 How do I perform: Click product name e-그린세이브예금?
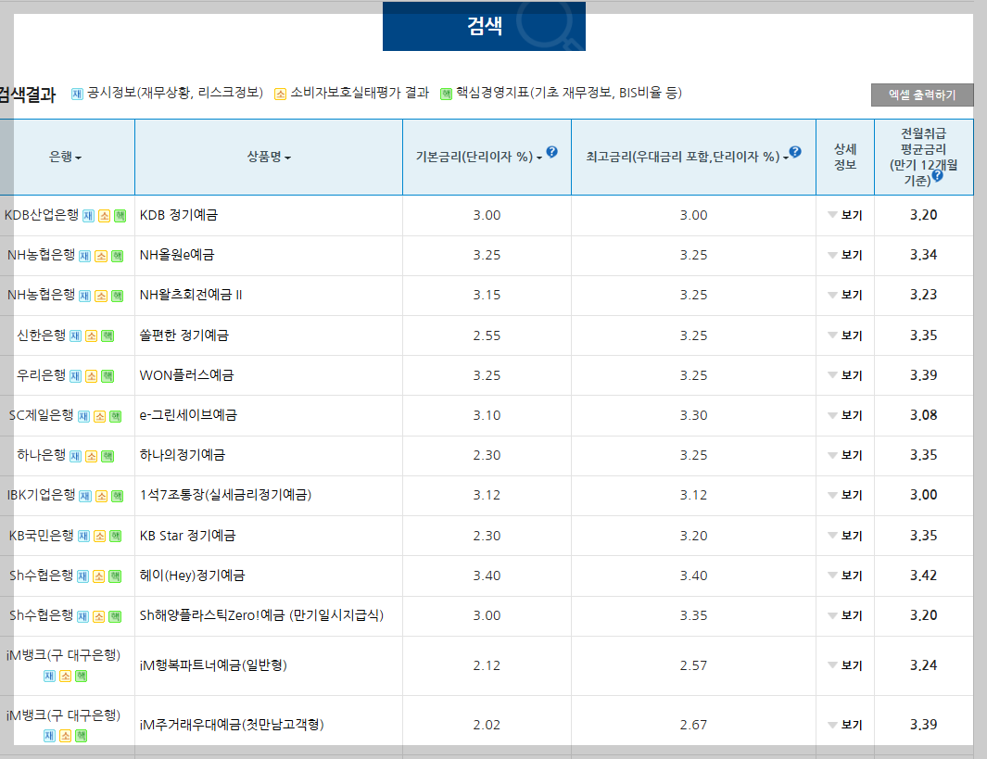pos(188,415)
